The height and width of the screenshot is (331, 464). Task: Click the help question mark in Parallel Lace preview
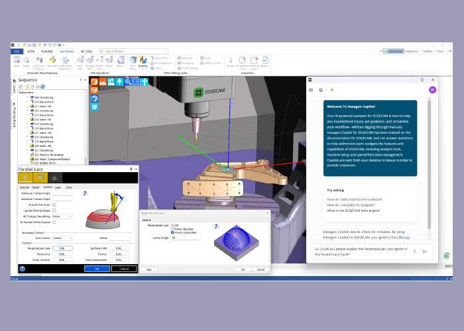coord(85,193)
